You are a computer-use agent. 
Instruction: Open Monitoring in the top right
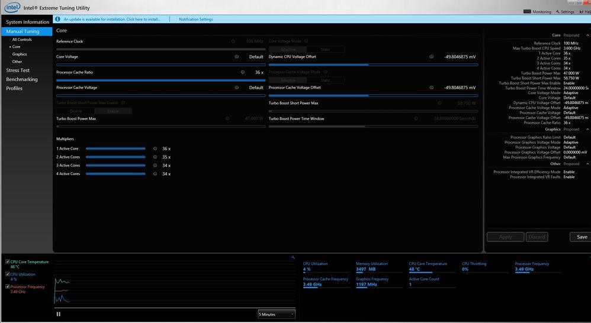click(x=538, y=12)
